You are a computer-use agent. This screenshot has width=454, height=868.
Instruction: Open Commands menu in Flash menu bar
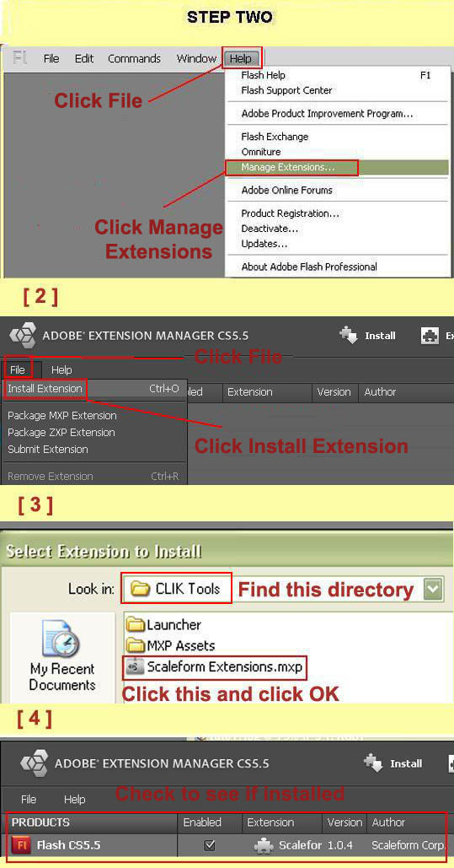[135, 58]
